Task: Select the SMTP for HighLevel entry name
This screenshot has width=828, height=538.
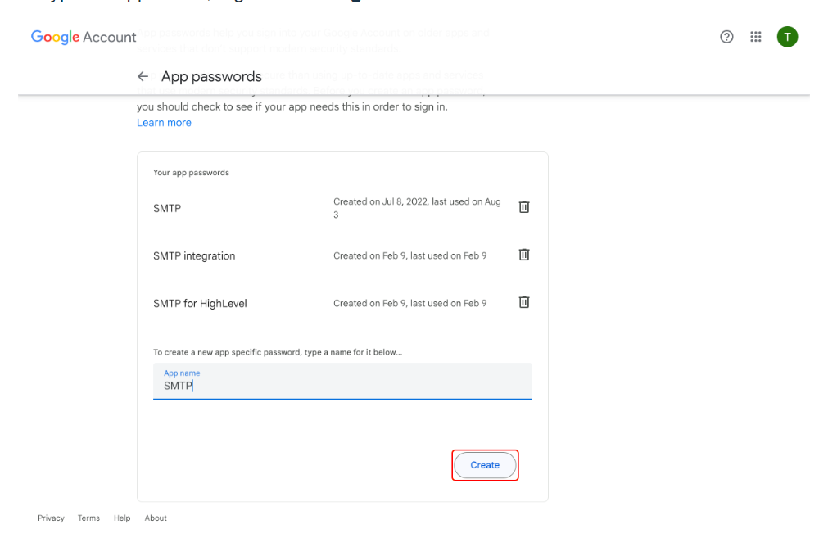Action: [x=200, y=304]
